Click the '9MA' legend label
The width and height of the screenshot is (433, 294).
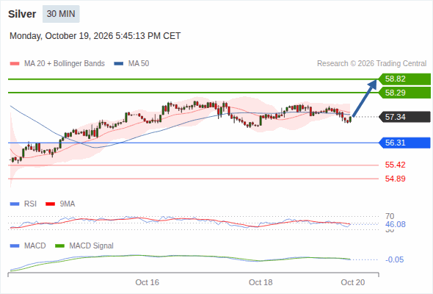pos(68,204)
